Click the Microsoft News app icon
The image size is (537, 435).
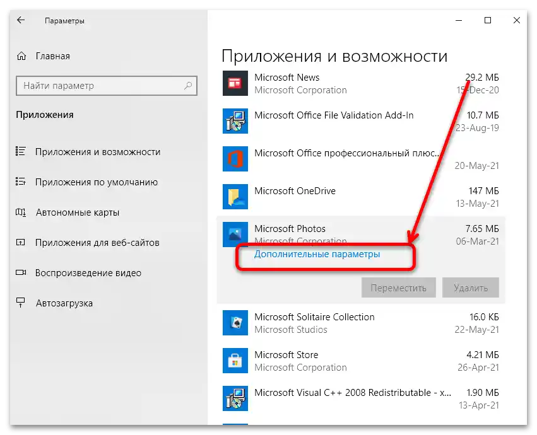(x=235, y=83)
